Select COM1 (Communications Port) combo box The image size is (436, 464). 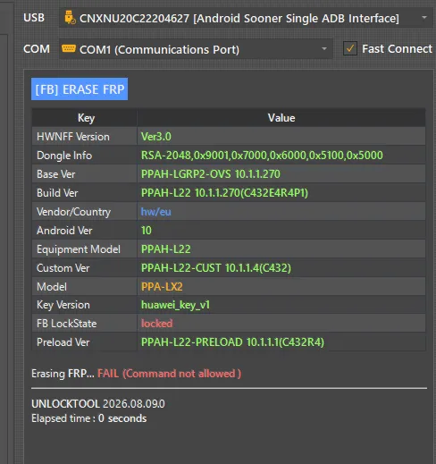196,49
